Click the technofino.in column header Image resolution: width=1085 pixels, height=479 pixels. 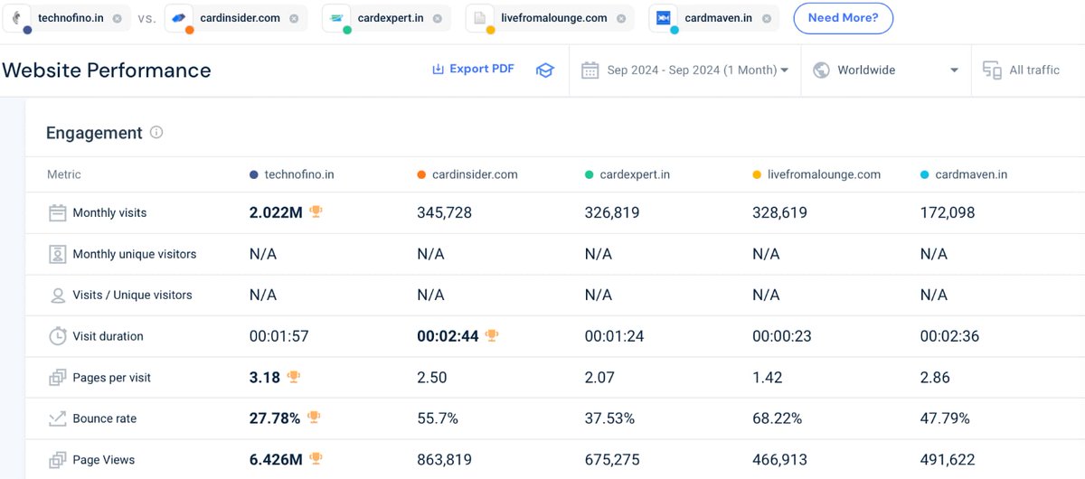click(292, 174)
